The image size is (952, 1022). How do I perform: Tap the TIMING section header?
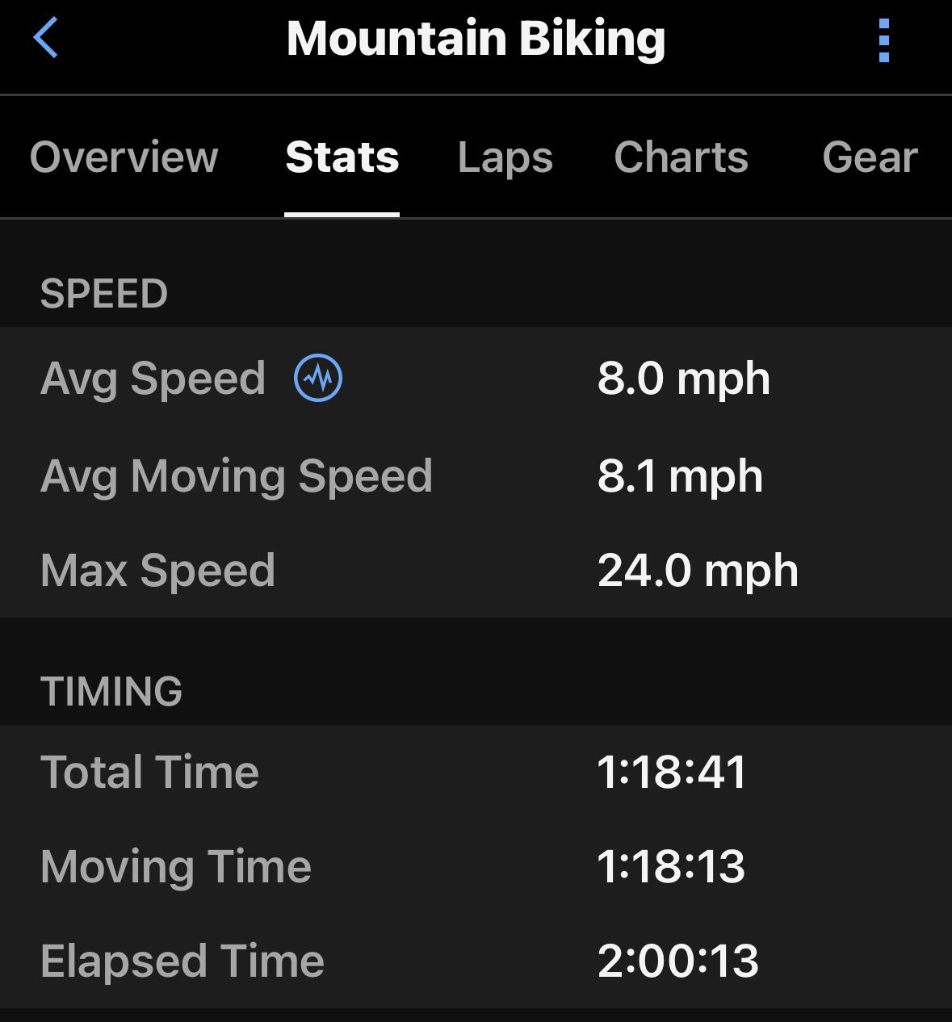pos(111,691)
